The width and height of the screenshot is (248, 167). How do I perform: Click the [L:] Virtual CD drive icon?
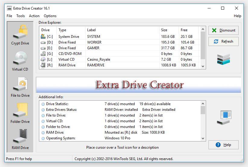point(43,59)
